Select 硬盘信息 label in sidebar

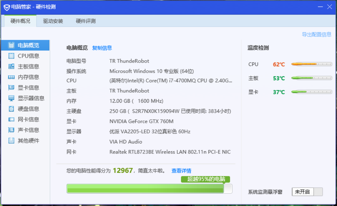click(x=28, y=109)
